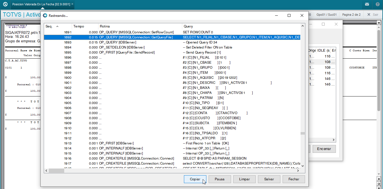Select row with CLVL [CLVLRBIEN]

click(172, 128)
